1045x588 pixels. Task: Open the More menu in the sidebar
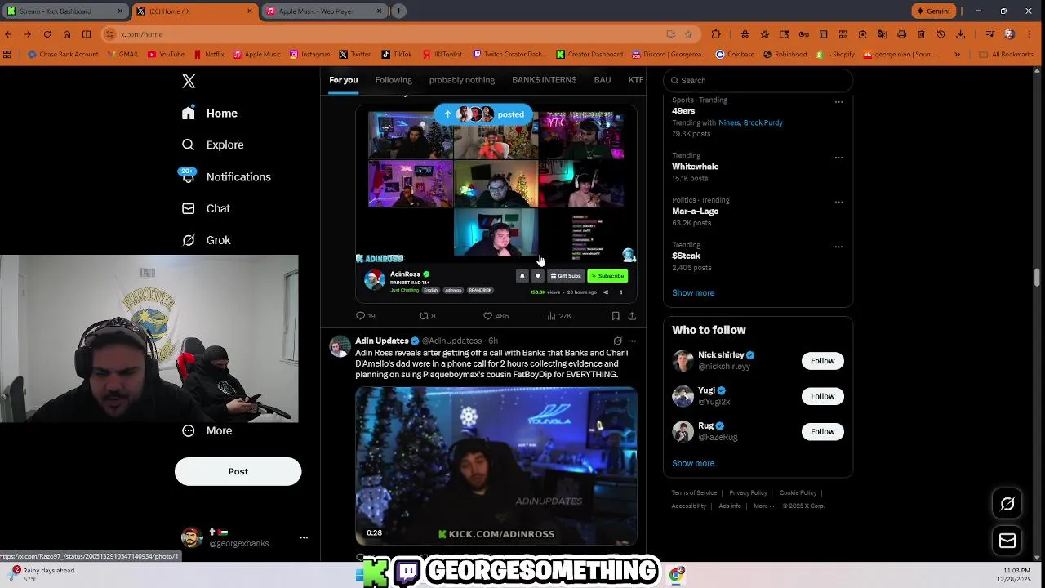[207, 430]
